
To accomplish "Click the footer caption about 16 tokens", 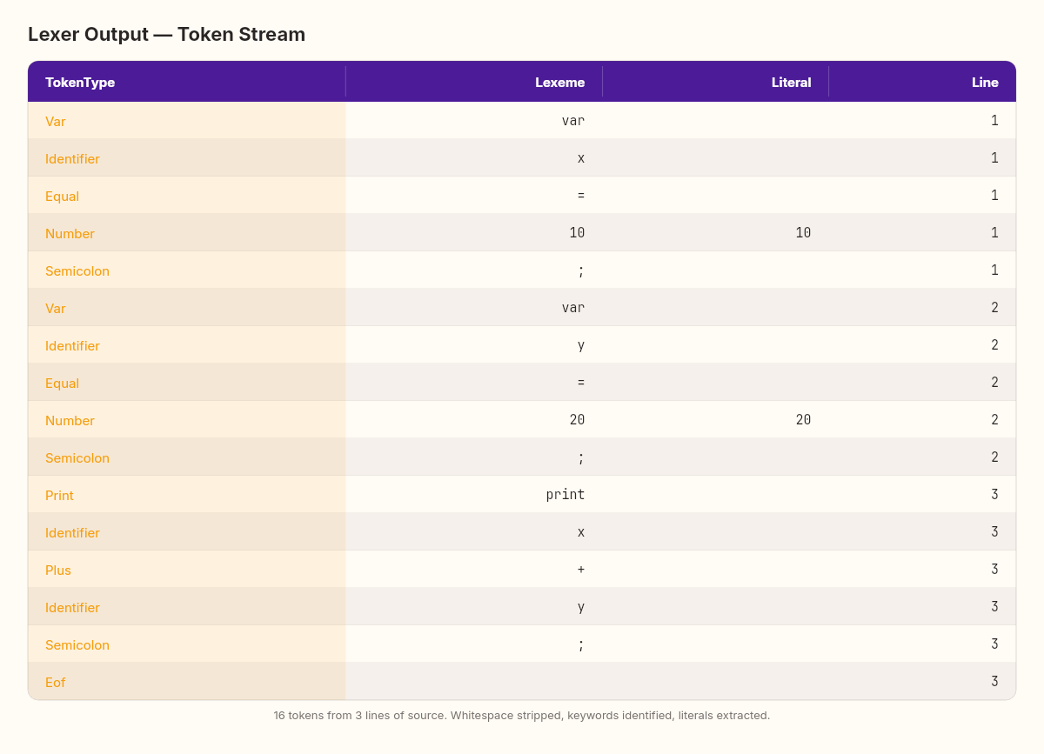I will coord(522,716).
